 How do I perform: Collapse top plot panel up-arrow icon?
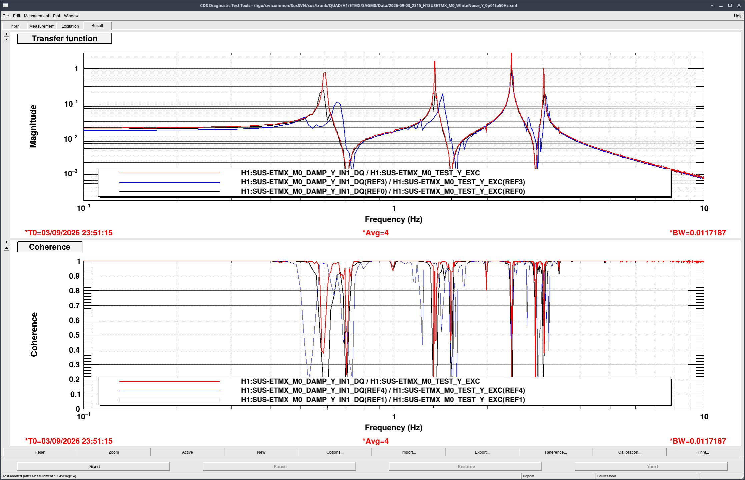(6, 40)
